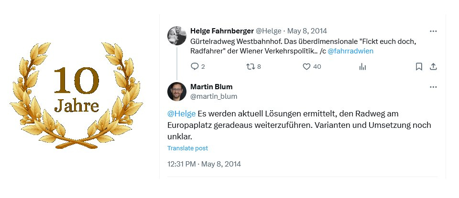The image size is (459, 198).
Task: Open view analytics icon on Helge's tweet
Action: (x=362, y=67)
